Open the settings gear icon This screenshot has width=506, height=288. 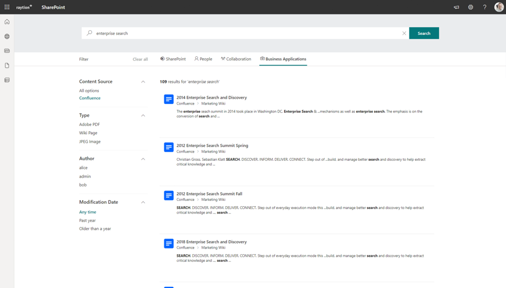click(471, 7)
